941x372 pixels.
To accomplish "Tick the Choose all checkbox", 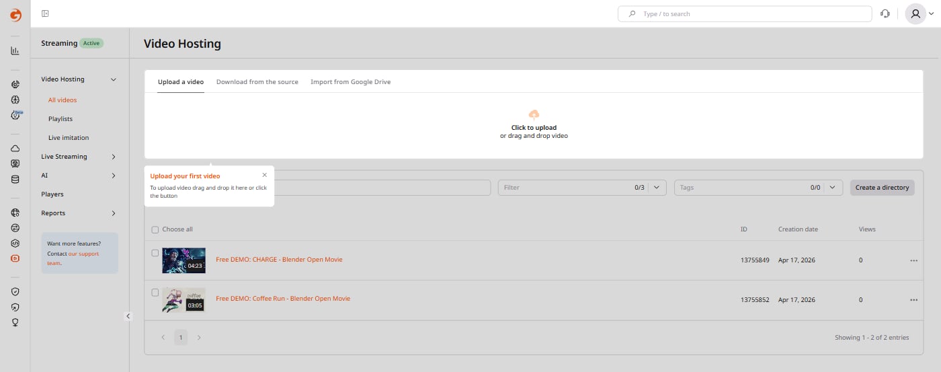I will pos(155,230).
